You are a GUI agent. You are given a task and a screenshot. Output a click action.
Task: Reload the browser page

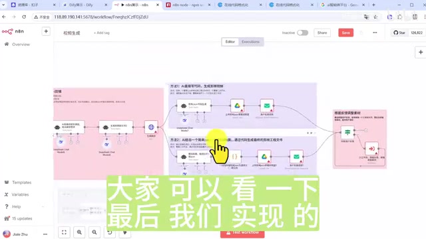pyautogui.click(x=24, y=17)
